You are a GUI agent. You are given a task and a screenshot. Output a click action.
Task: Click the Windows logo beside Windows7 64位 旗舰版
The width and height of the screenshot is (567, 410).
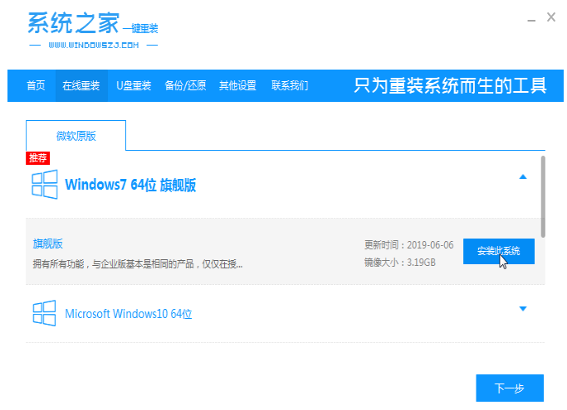coord(44,184)
